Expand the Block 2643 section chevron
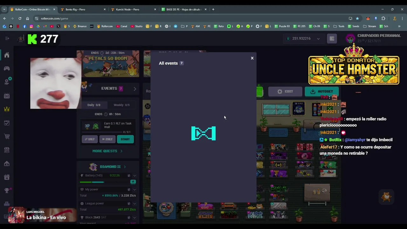 135,218
